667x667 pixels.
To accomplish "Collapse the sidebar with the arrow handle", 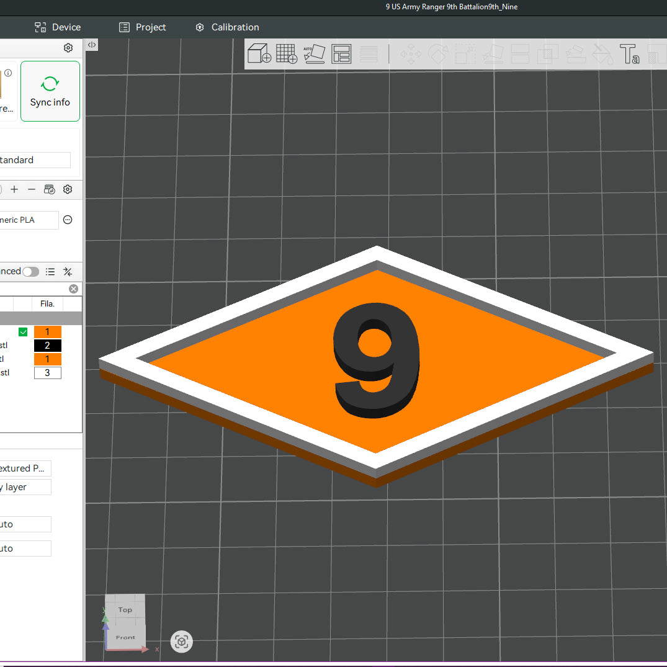I will pyautogui.click(x=91, y=45).
